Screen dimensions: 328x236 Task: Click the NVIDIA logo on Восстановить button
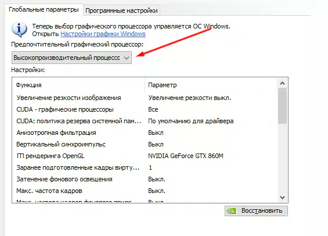232,211
